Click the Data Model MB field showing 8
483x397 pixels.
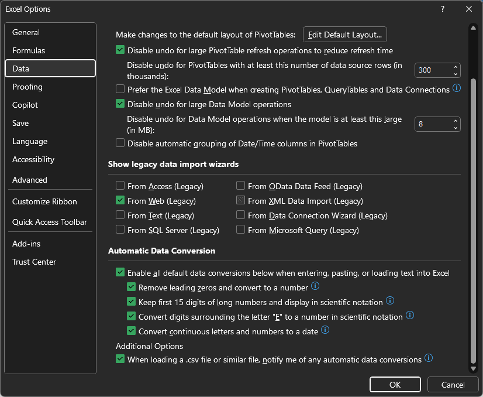(433, 124)
